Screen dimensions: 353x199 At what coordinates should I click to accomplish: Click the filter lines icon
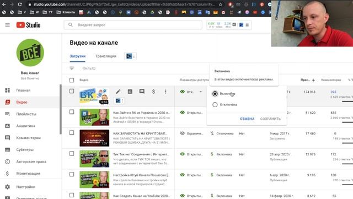pyautogui.click(x=72, y=68)
